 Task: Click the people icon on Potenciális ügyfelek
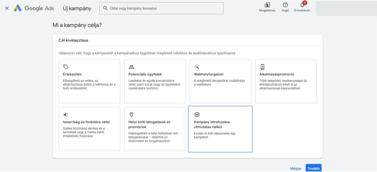(x=131, y=67)
